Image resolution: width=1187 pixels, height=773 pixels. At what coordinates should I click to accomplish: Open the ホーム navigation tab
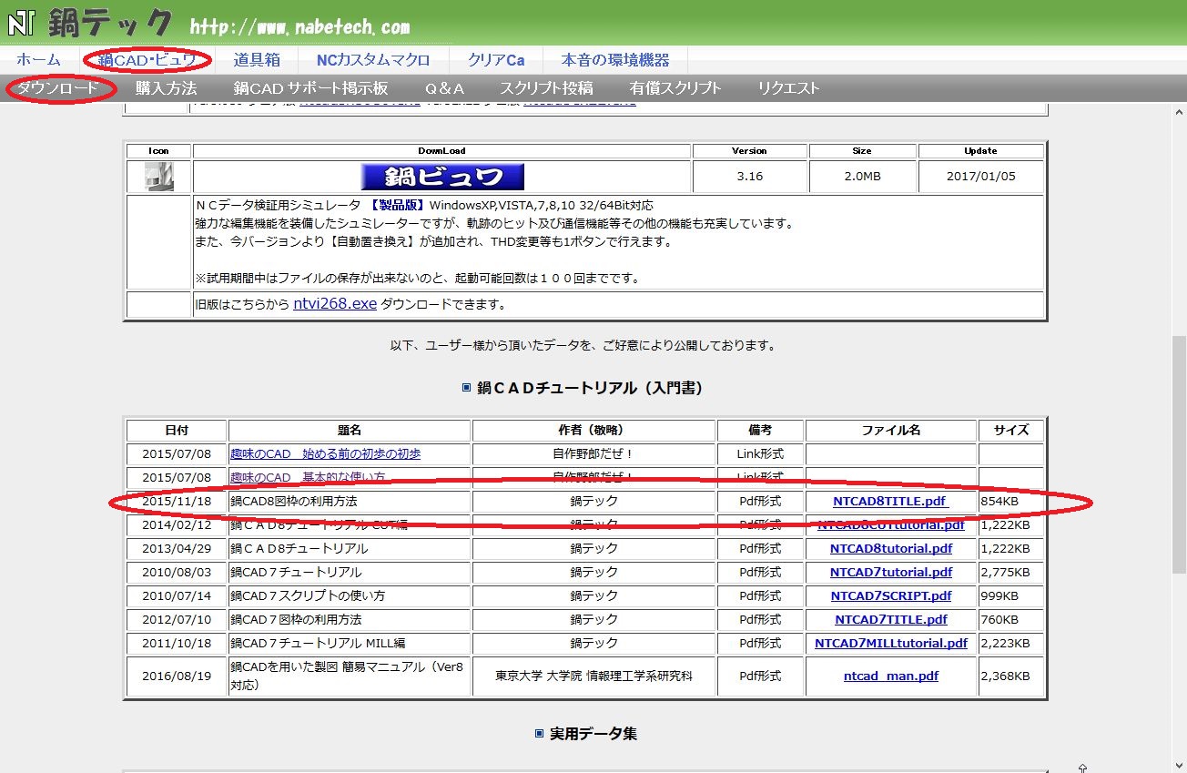coord(39,60)
